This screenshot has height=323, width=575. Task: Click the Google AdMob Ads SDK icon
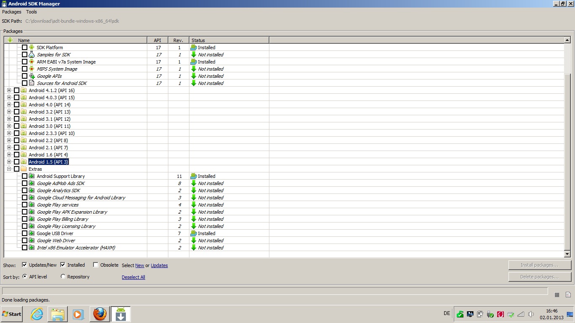[x=32, y=183]
